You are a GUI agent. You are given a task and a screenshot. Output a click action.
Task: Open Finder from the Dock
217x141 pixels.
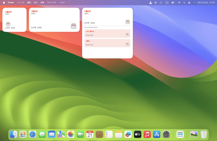(13, 134)
